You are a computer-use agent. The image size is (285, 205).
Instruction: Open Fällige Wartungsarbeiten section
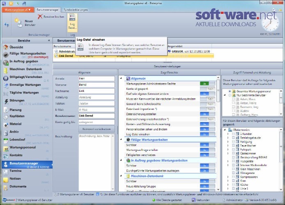click(27, 55)
